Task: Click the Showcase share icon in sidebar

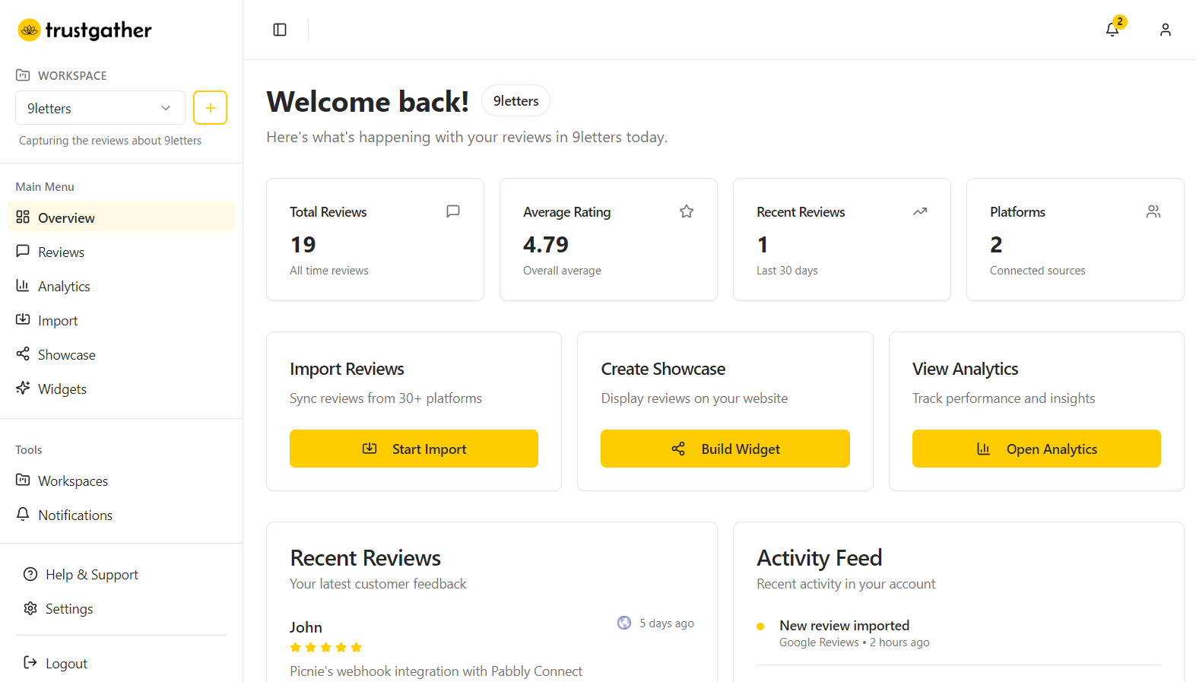Action: click(x=23, y=354)
